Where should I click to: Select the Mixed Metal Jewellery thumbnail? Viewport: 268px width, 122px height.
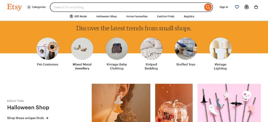pos(82,48)
